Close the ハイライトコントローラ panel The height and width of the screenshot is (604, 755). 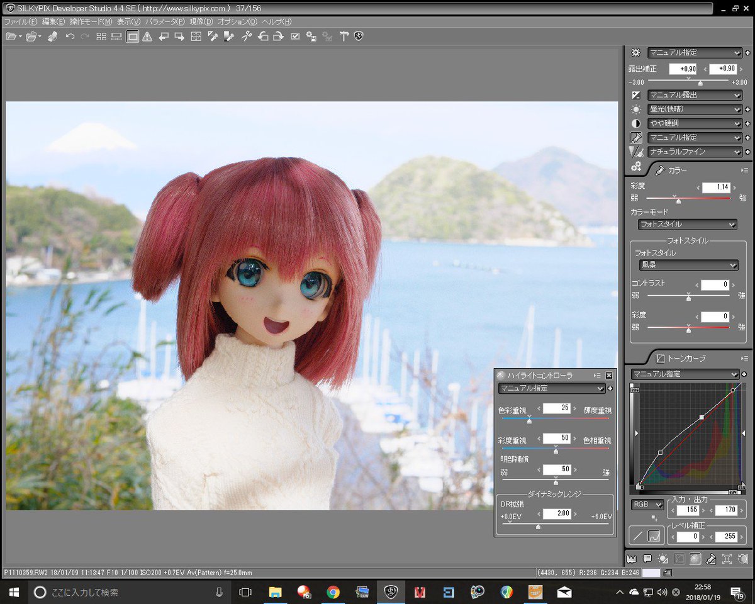click(609, 376)
